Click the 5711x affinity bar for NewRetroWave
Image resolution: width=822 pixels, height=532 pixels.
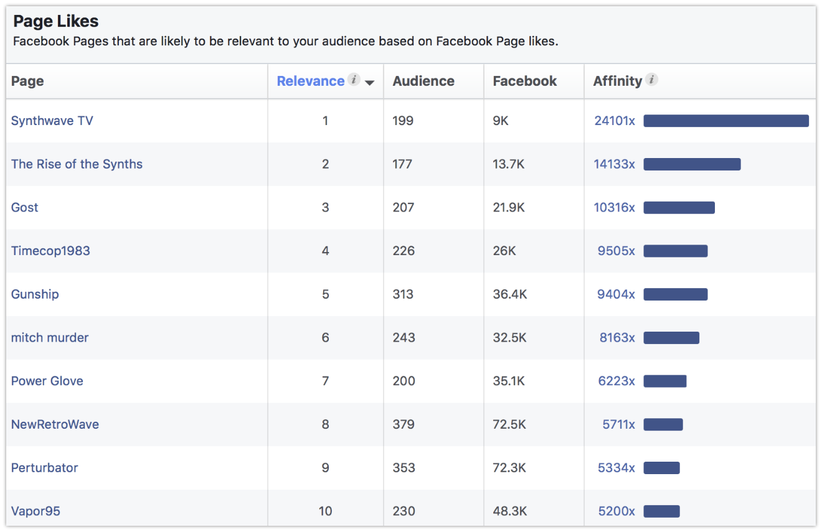[x=663, y=424]
